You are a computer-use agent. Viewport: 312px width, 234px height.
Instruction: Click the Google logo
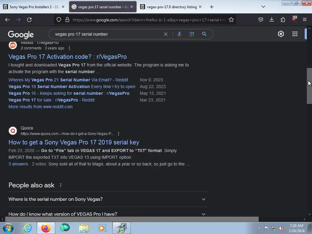click(21, 35)
